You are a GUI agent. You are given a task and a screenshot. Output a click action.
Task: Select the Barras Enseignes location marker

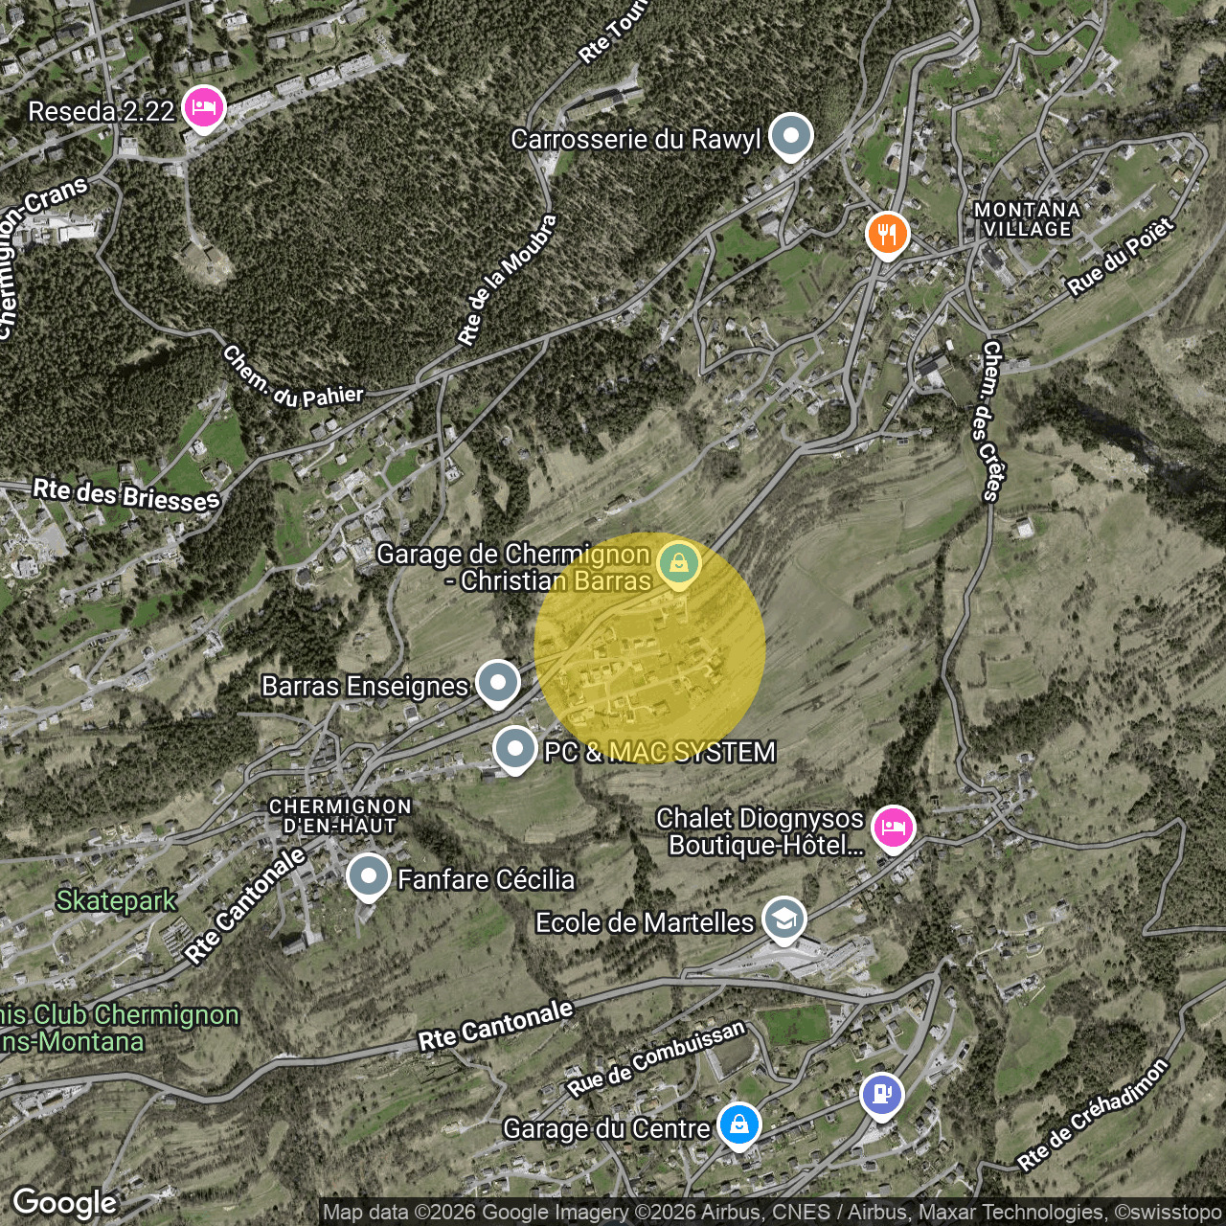coord(497,683)
